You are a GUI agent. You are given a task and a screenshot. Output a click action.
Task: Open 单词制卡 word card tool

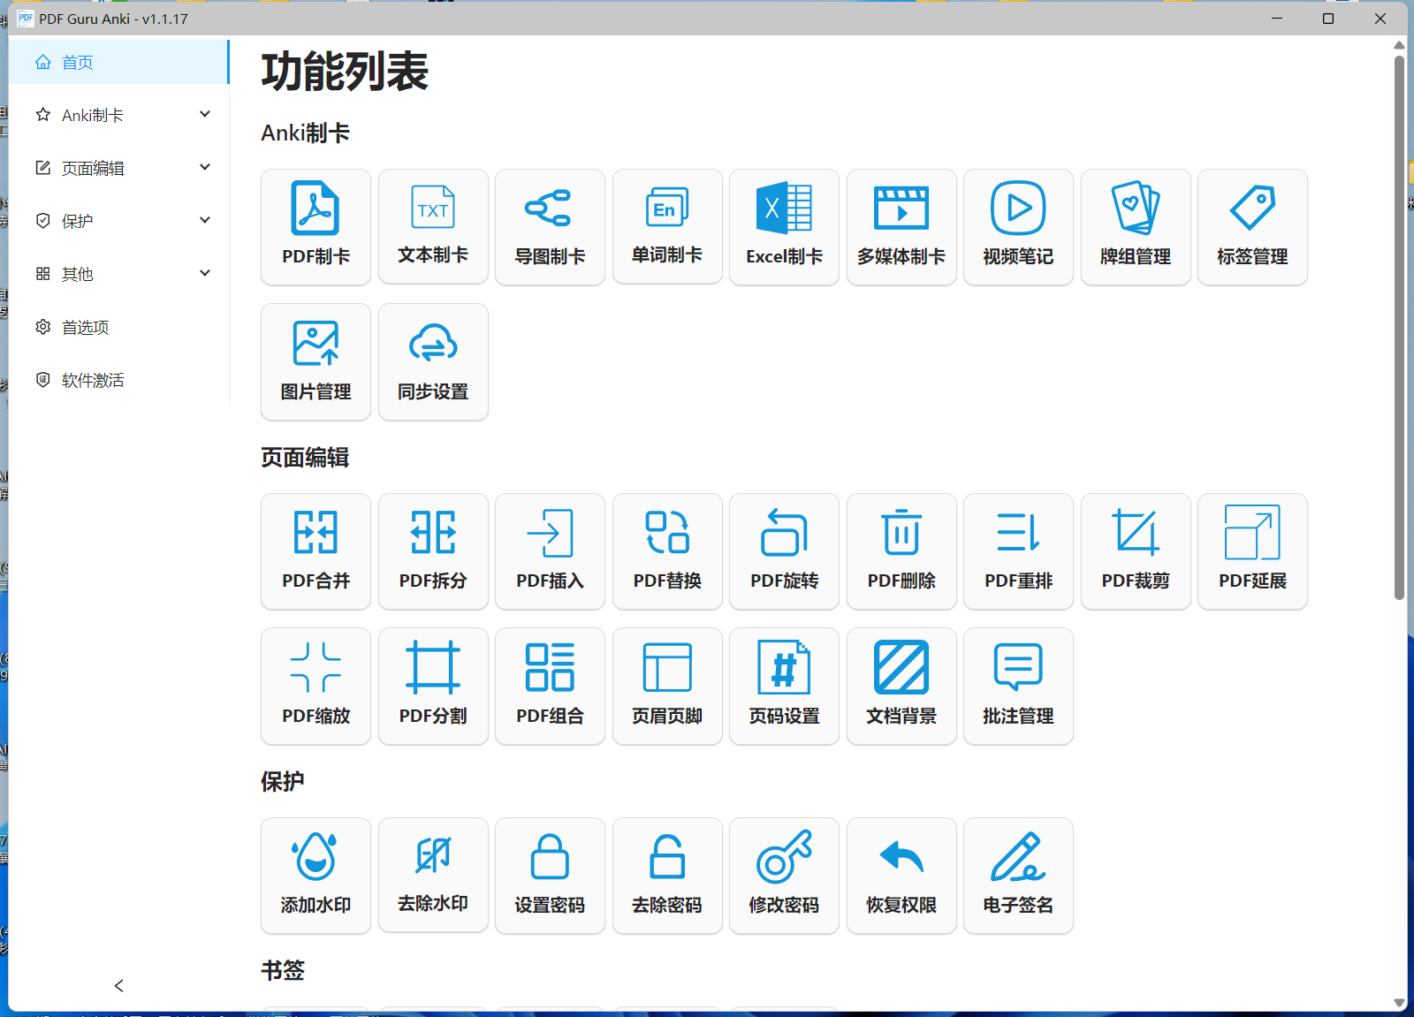(x=667, y=227)
